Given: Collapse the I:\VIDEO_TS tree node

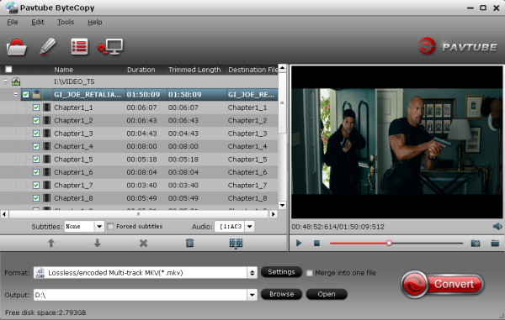Looking at the screenshot, I should tap(6, 81).
